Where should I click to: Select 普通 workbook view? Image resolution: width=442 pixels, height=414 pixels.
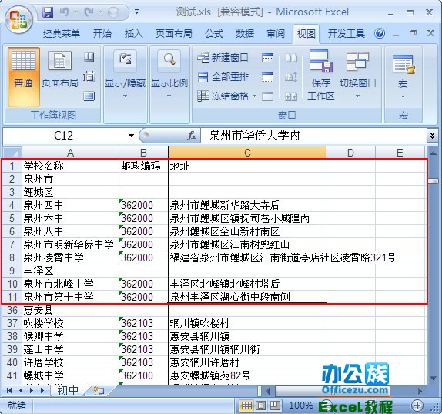23,77
